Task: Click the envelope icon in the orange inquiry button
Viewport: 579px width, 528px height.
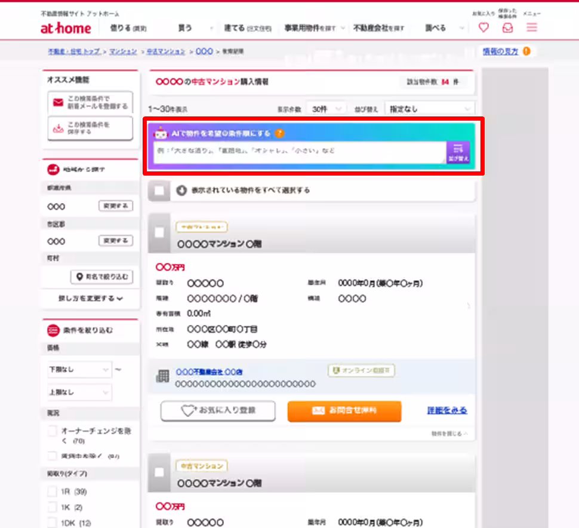Action: coord(318,410)
